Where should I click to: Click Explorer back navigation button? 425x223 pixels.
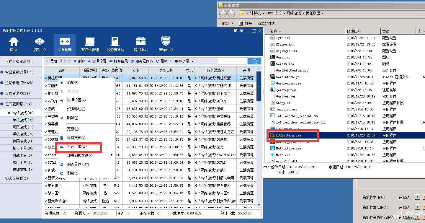pyautogui.click(x=223, y=13)
